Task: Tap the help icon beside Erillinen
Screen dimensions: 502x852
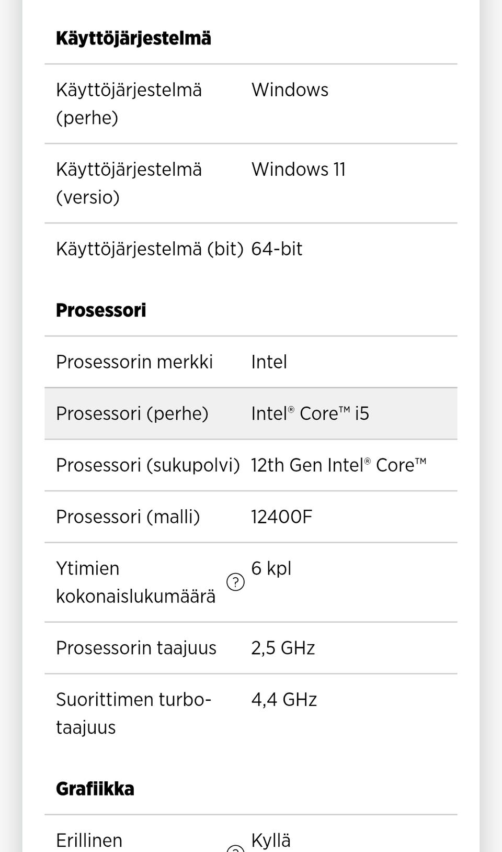Action: coord(235,848)
